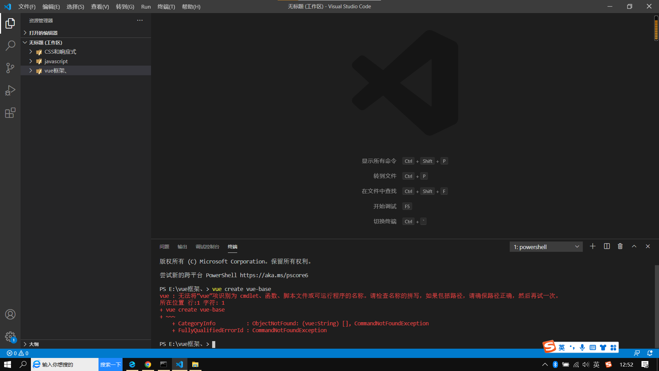Open the 文件(F) menu
659x371 pixels.
27,7
